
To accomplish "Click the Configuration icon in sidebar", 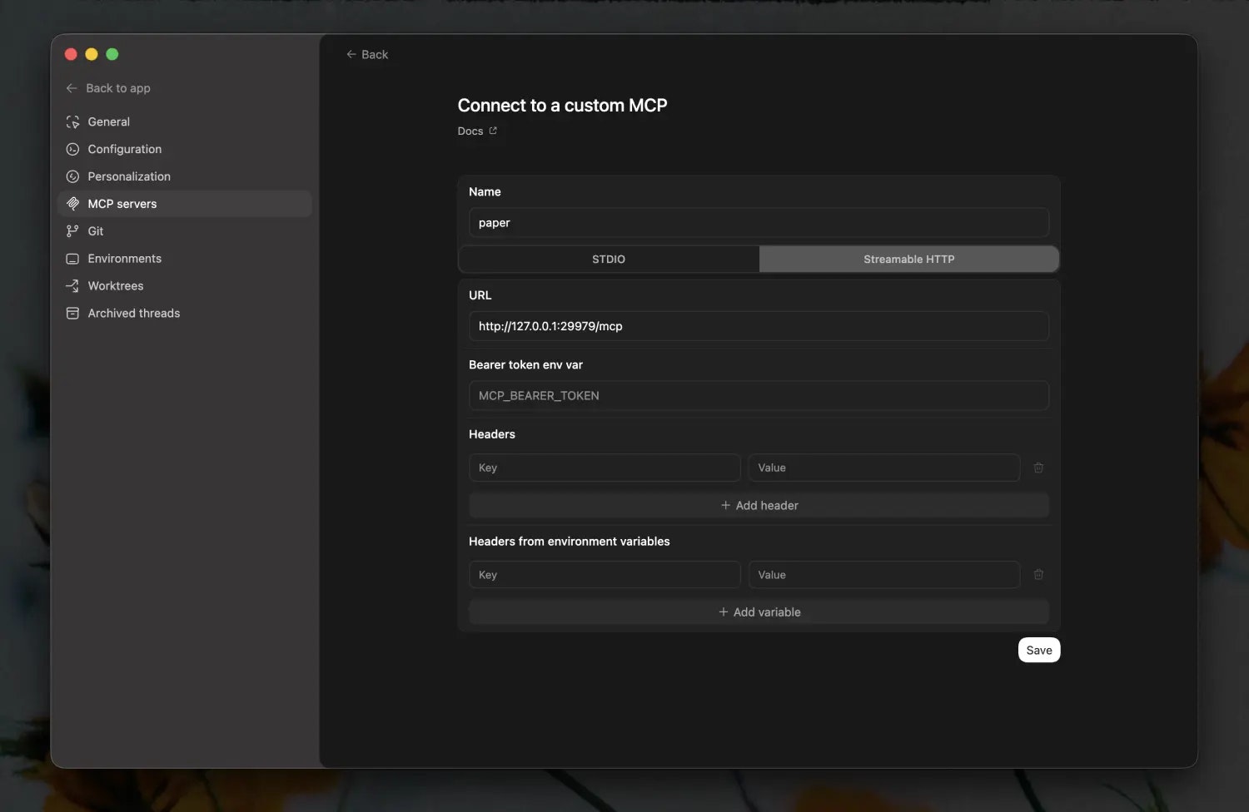I will click(x=73, y=149).
